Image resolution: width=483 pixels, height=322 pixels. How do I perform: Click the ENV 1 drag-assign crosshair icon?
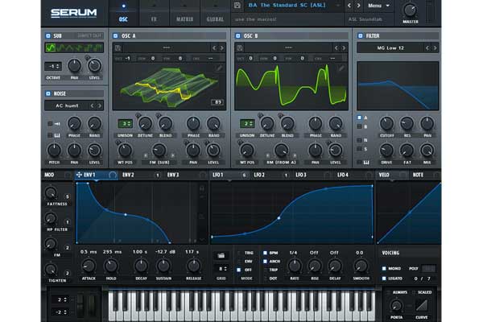(79, 175)
